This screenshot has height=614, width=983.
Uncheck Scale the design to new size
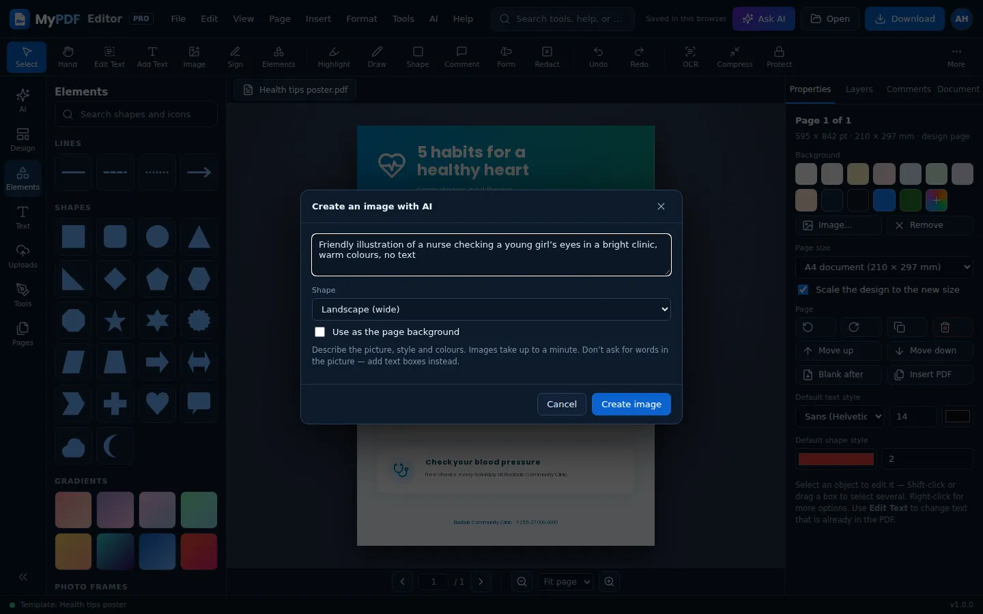point(803,290)
